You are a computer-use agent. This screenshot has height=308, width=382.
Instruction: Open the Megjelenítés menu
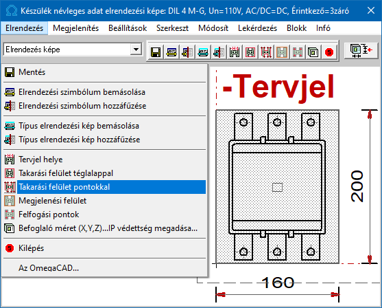75,28
